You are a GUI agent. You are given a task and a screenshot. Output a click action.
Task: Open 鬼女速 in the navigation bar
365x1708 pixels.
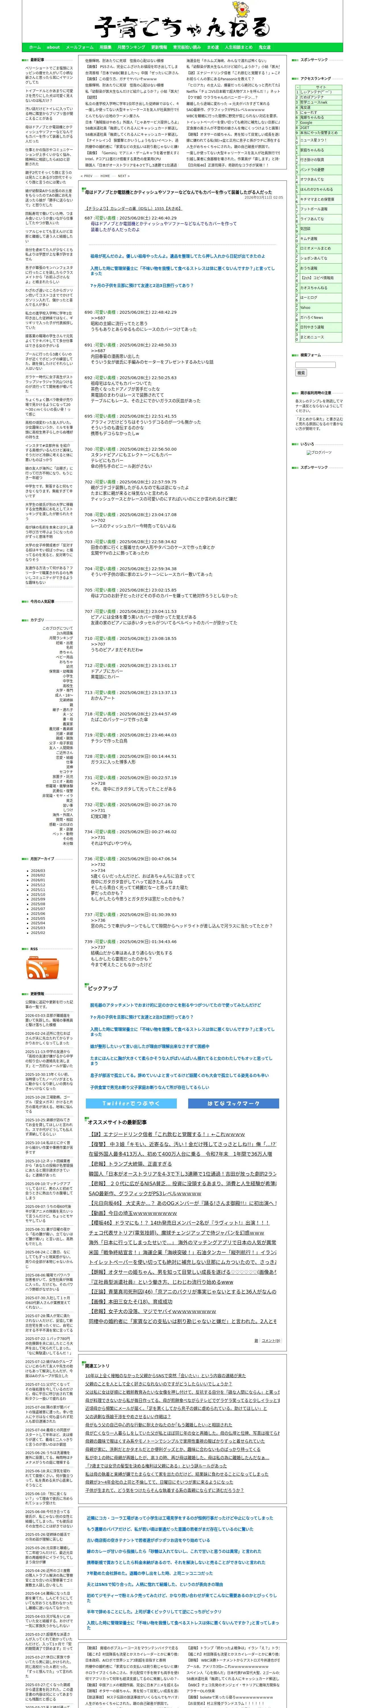tap(264, 47)
